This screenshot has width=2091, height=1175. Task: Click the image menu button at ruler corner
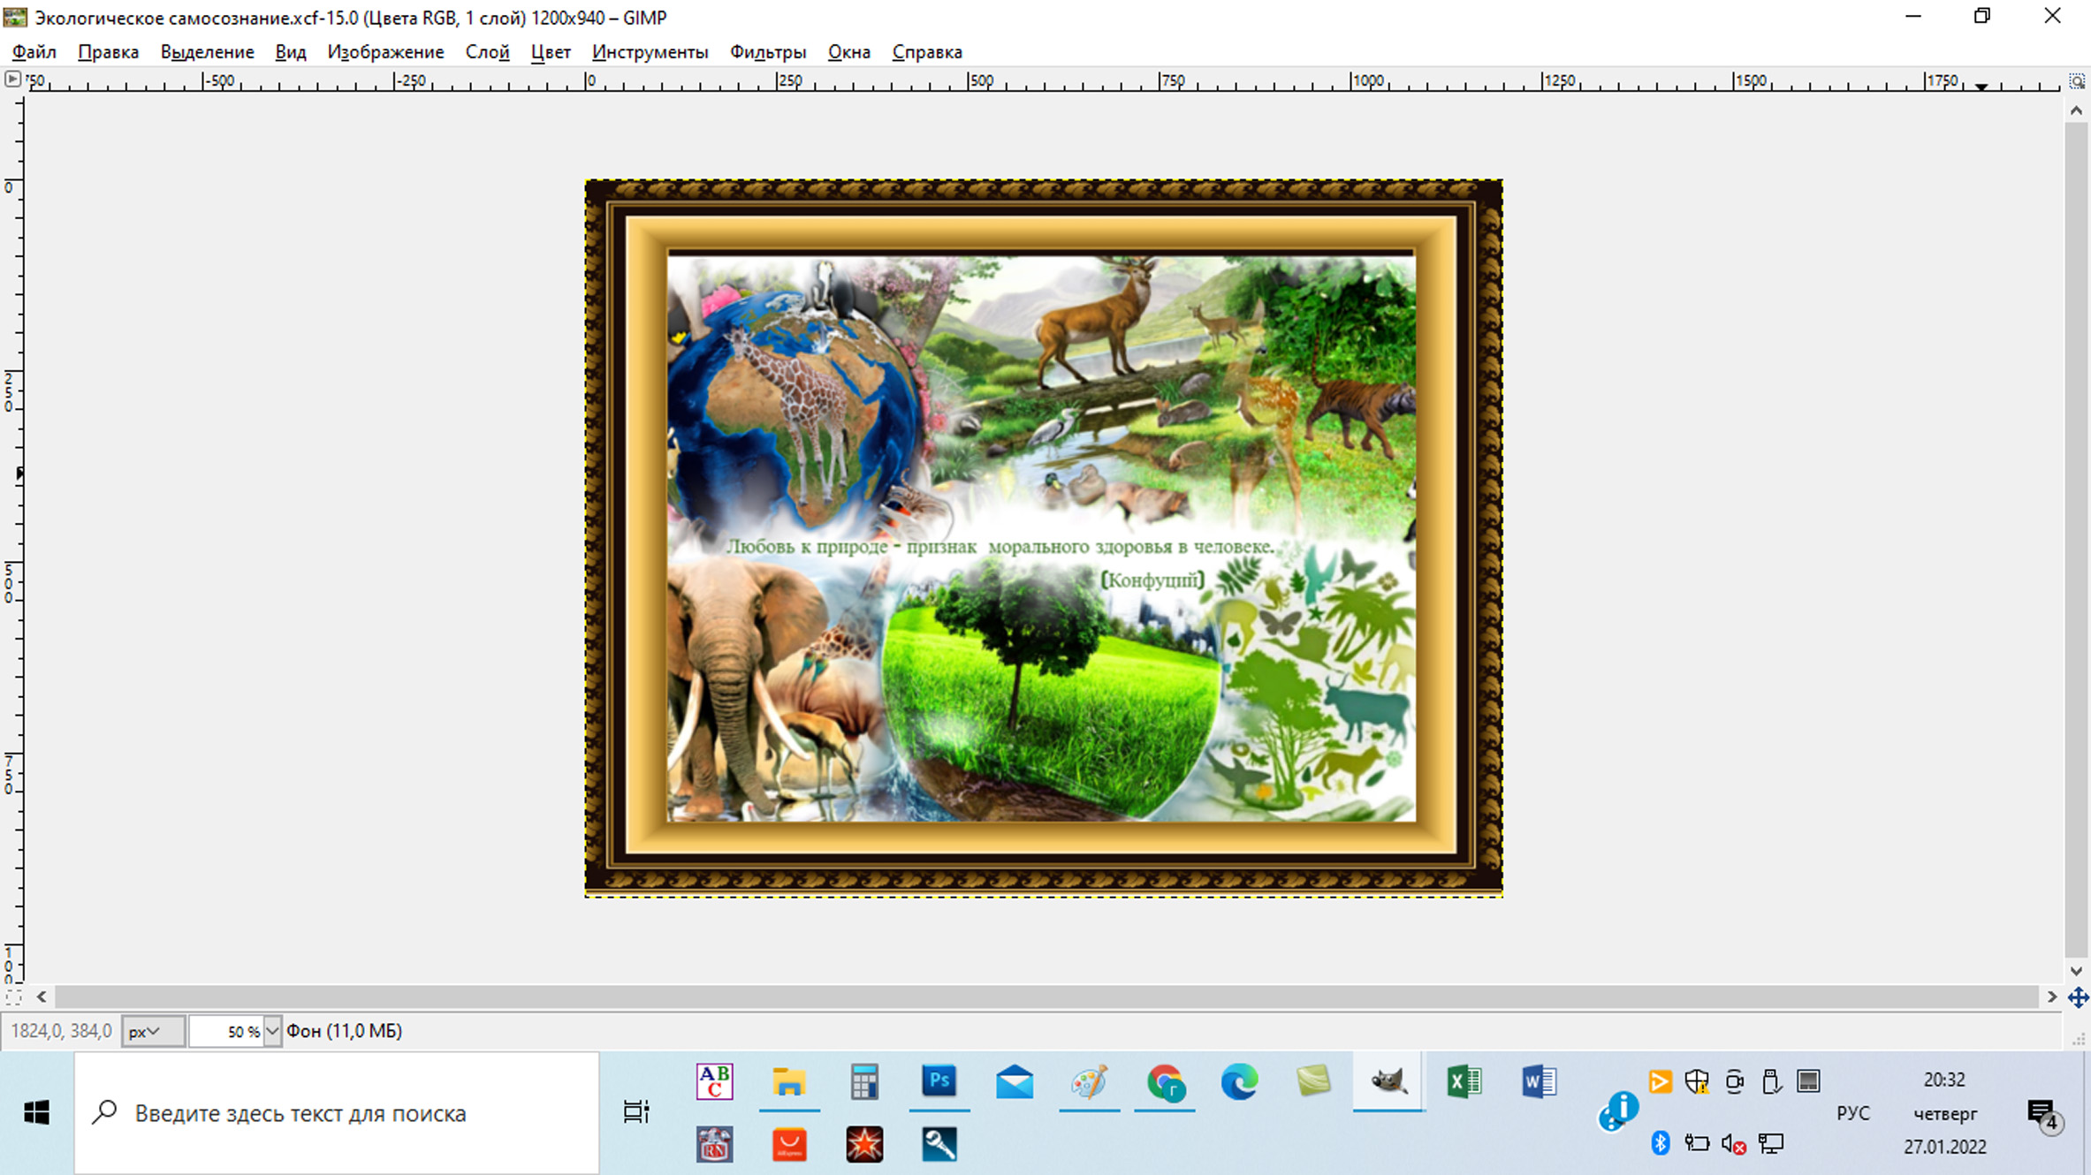tap(12, 80)
